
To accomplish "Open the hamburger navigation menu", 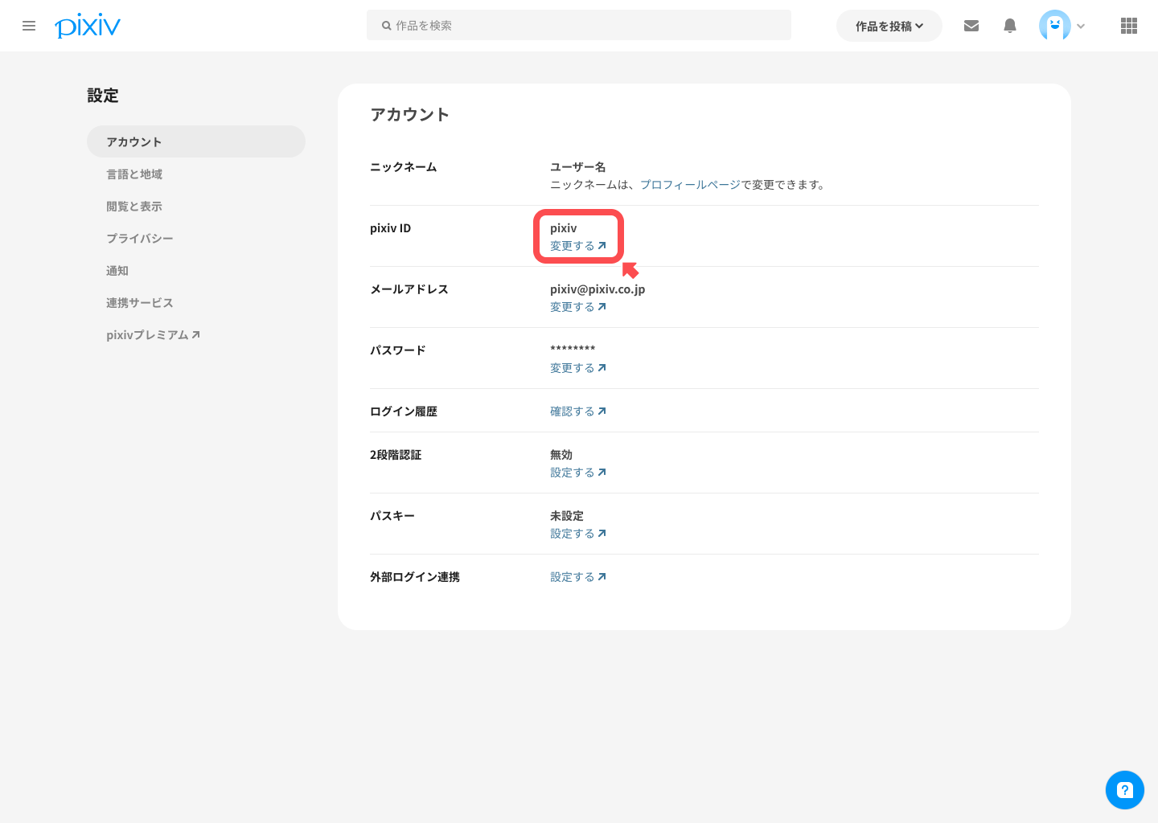I will [29, 26].
